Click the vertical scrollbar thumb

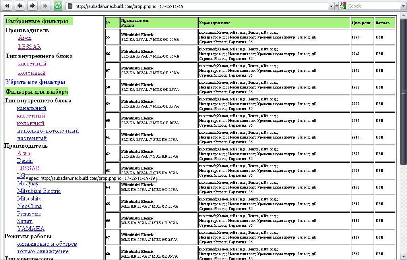coord(403,91)
